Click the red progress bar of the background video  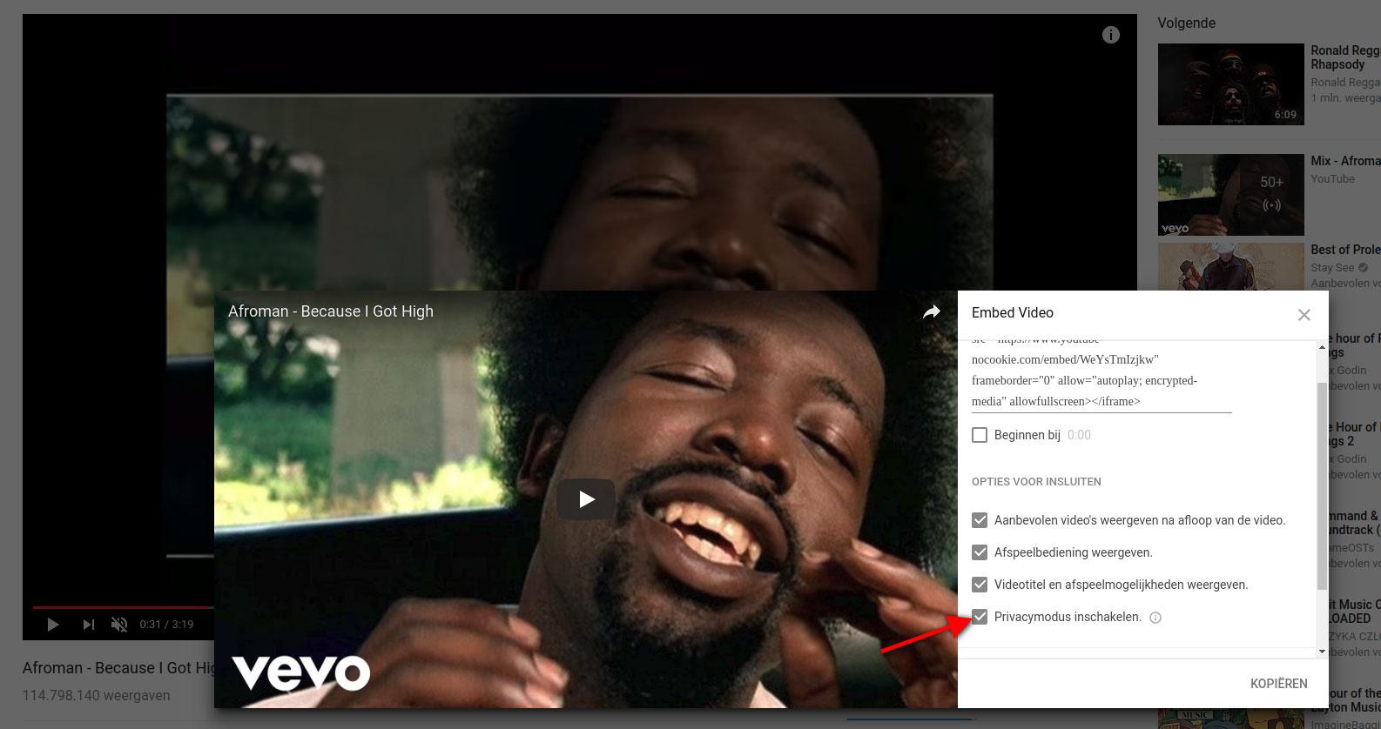click(x=123, y=607)
